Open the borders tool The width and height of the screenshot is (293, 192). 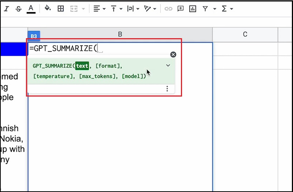[61, 8]
